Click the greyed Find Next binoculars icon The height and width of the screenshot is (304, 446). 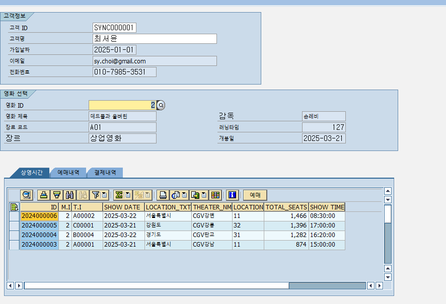click(83, 195)
